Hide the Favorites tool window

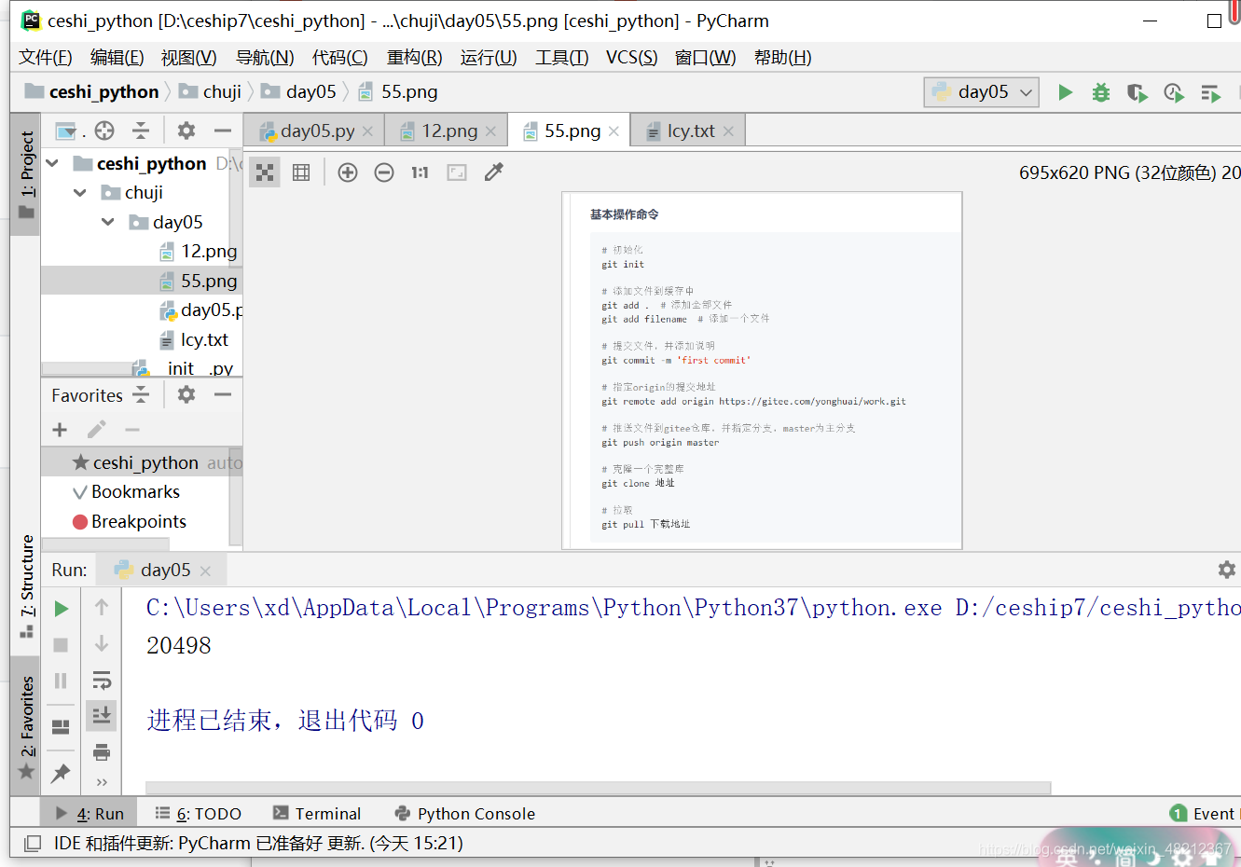pyautogui.click(x=223, y=395)
